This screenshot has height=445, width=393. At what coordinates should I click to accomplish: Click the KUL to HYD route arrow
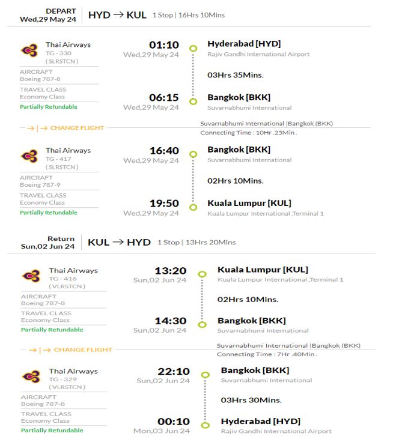tap(118, 242)
